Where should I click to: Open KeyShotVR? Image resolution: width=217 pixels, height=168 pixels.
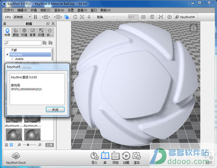tap(186, 17)
